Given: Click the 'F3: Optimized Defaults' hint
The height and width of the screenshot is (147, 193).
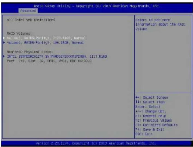Looking at the screenshot, I should [x=156, y=125].
